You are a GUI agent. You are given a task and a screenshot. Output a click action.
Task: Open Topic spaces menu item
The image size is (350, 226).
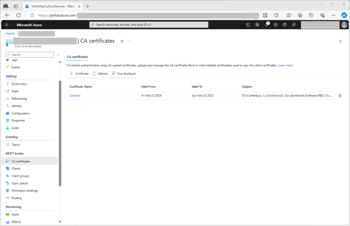click(20, 183)
